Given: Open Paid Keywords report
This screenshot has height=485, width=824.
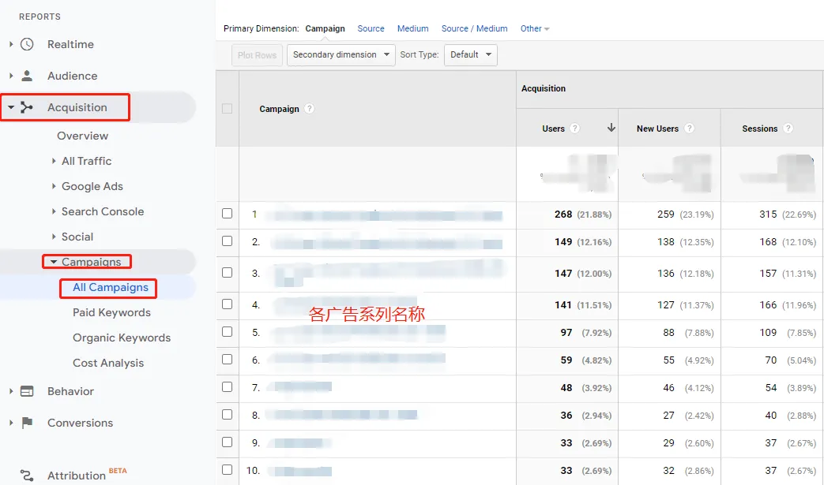Looking at the screenshot, I should pyautogui.click(x=111, y=312).
